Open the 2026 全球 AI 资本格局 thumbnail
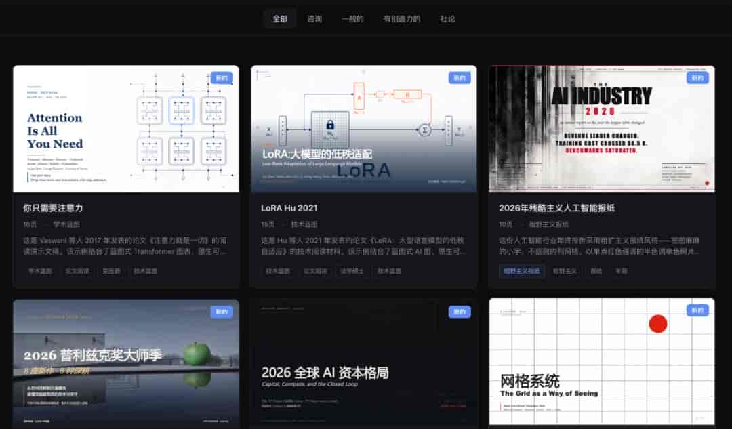 364,363
